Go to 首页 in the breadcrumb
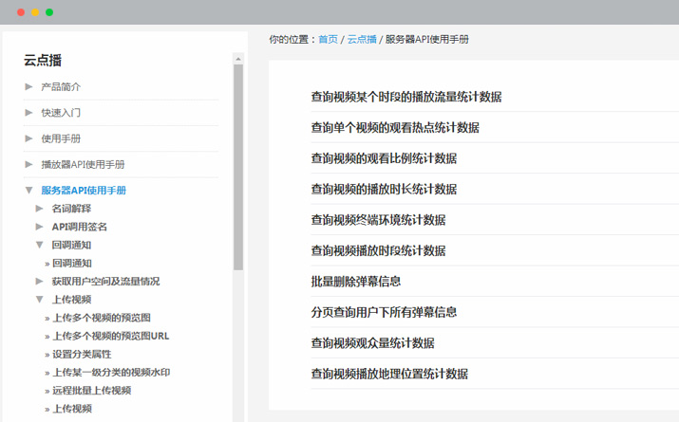The width and height of the screenshot is (679, 422). [x=328, y=40]
